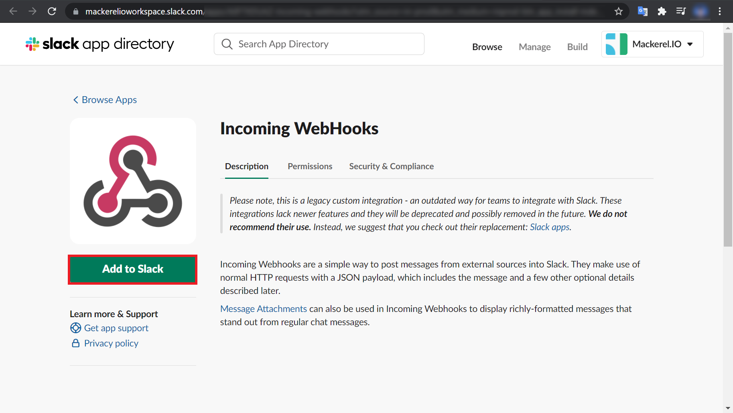This screenshot has height=413, width=733.
Task: Select Manage in the top navigation
Action: [x=534, y=47]
